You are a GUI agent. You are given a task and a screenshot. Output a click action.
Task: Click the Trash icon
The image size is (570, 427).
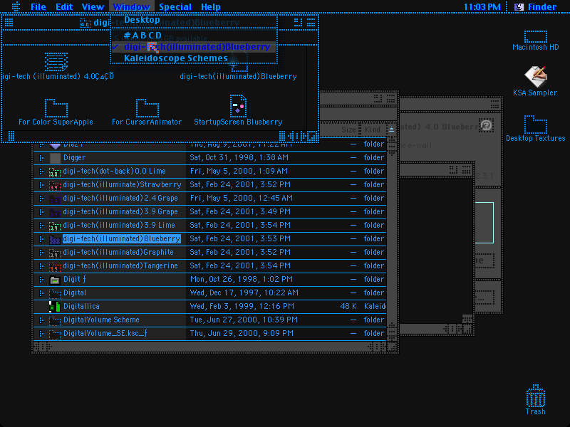pyautogui.click(x=536, y=396)
